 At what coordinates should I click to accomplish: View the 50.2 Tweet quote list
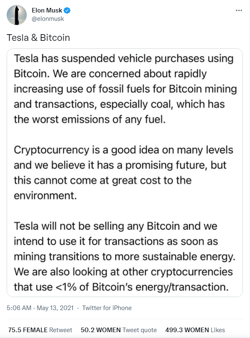[119, 330]
